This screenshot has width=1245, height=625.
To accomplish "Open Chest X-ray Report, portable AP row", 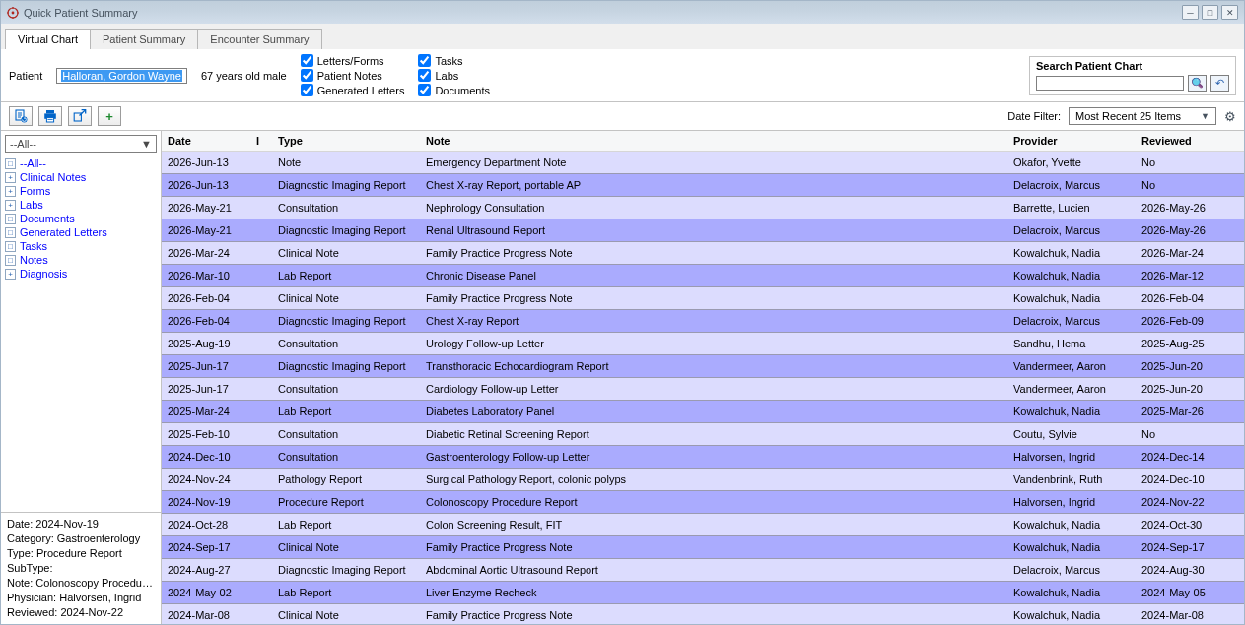I will tap(703, 185).
